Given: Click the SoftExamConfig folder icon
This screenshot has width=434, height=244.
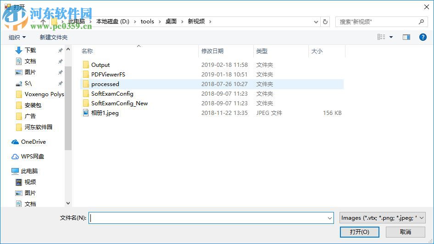Looking at the screenshot, I should (86, 94).
